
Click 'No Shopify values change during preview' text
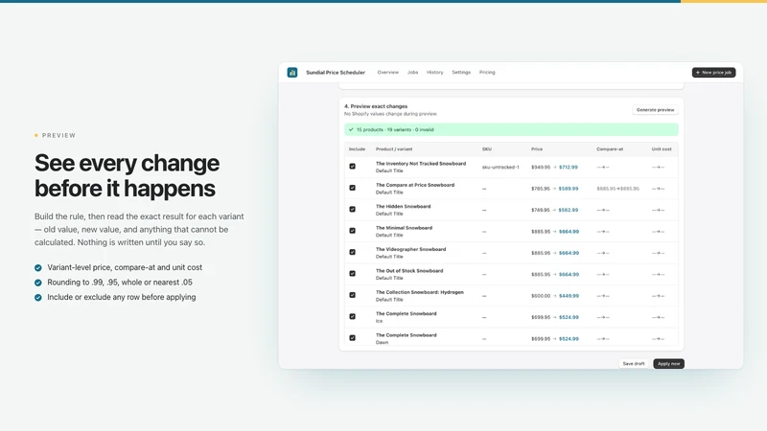pyautogui.click(x=390, y=114)
